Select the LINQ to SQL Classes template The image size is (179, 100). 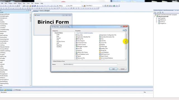(82, 52)
